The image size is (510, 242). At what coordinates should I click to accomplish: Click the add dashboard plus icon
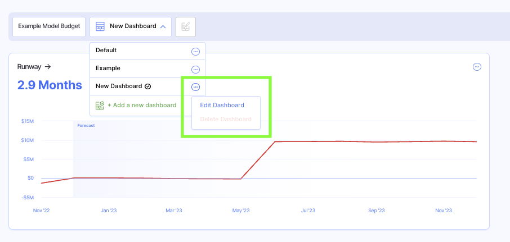(x=100, y=106)
